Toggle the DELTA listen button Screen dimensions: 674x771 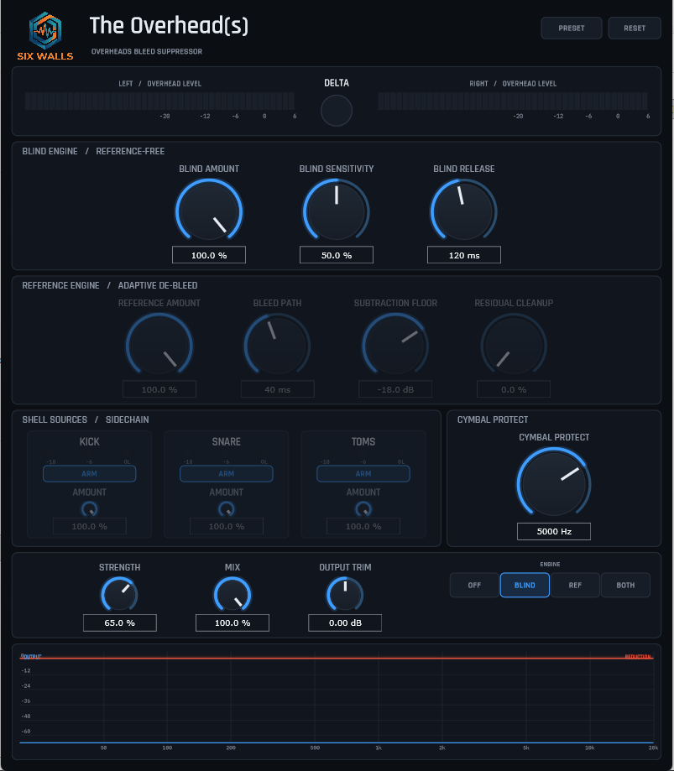(337, 111)
